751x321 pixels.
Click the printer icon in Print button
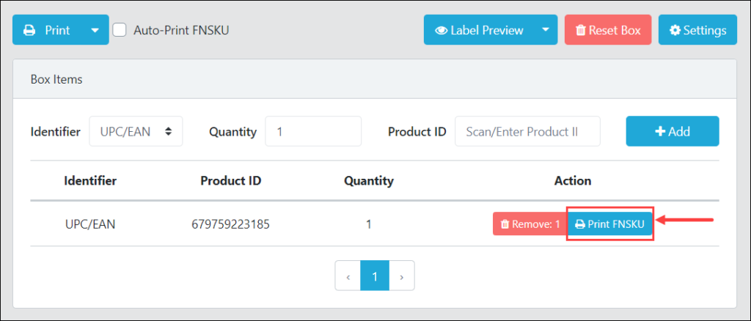(x=29, y=30)
